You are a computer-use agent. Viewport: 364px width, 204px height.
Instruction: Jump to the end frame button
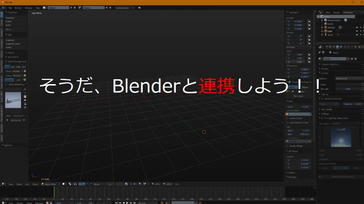point(135,203)
